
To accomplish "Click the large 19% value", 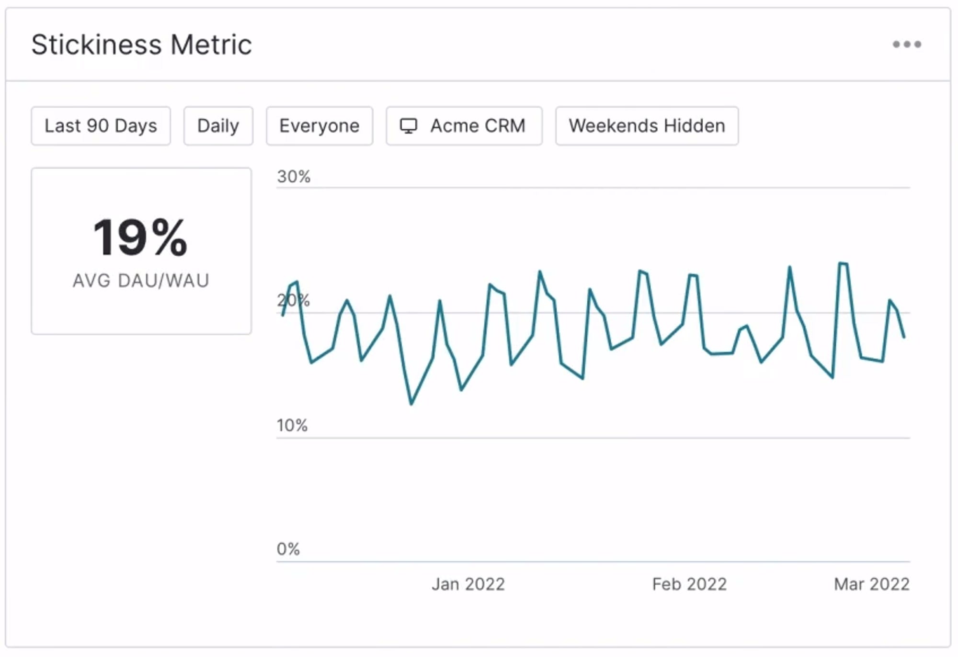I will coord(140,238).
